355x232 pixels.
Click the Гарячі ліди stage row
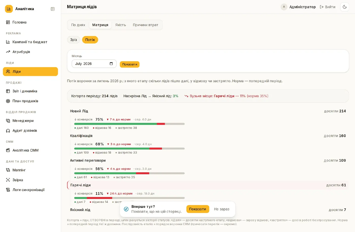click(x=208, y=185)
